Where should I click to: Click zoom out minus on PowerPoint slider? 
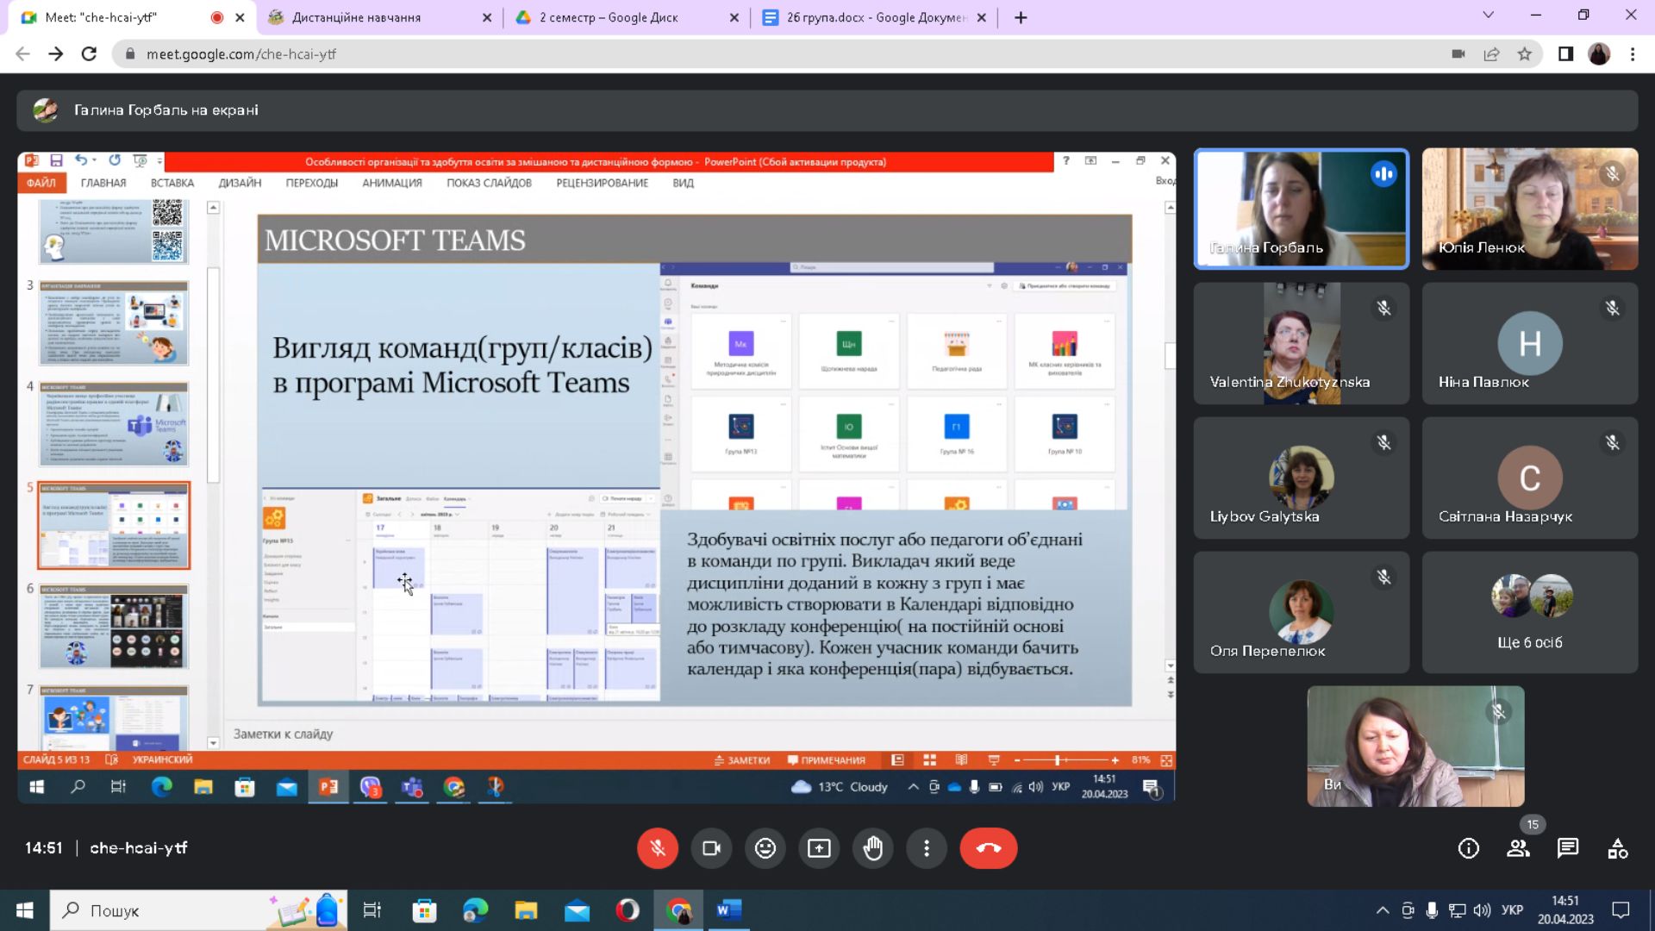point(1017,760)
